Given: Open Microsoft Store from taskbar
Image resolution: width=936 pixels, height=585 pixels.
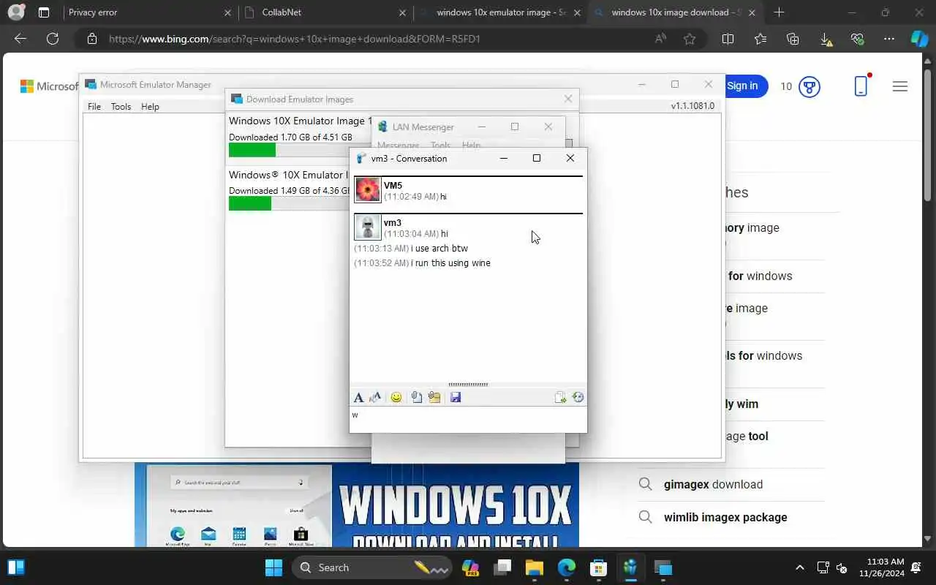Looking at the screenshot, I should coord(599,567).
